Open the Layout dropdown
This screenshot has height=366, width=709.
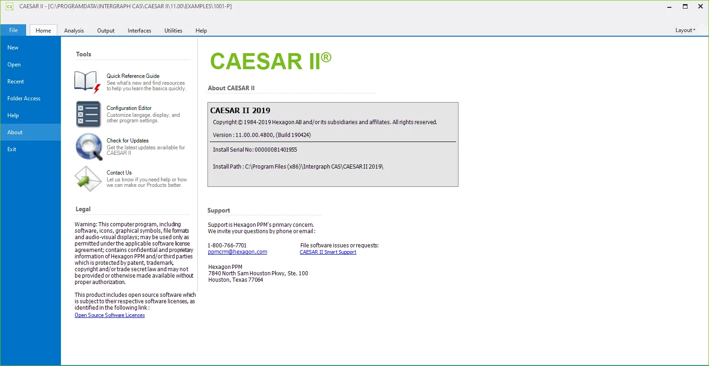tap(685, 30)
